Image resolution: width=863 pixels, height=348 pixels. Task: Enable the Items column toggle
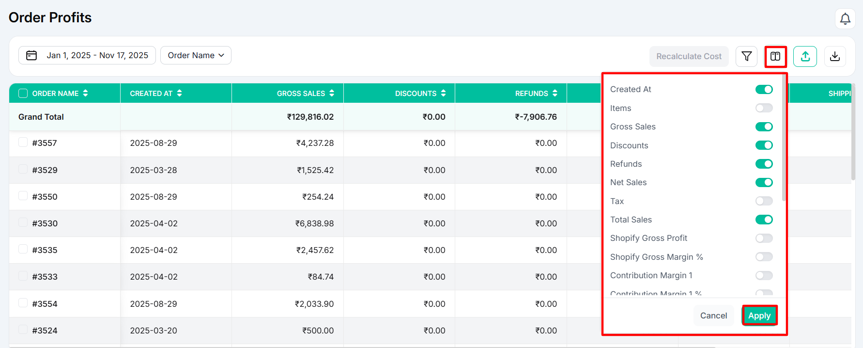764,108
